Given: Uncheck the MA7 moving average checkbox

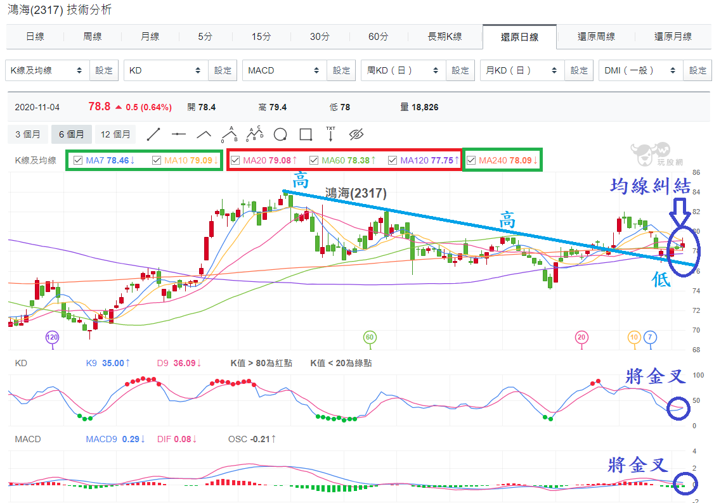Looking at the screenshot, I should 78,160.
